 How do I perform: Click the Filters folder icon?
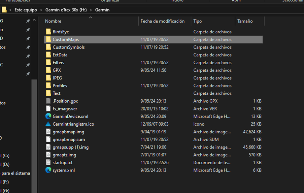48,62
